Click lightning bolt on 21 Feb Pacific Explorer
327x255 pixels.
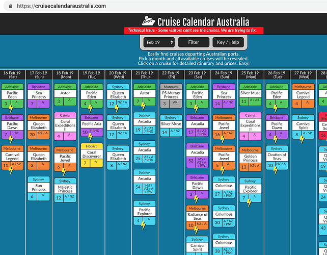tap(143, 225)
